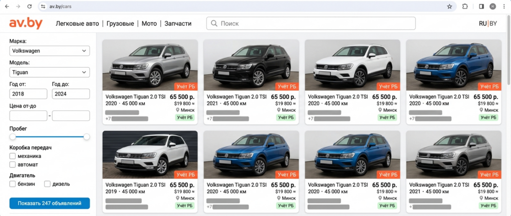Open the Мото section

tap(149, 23)
